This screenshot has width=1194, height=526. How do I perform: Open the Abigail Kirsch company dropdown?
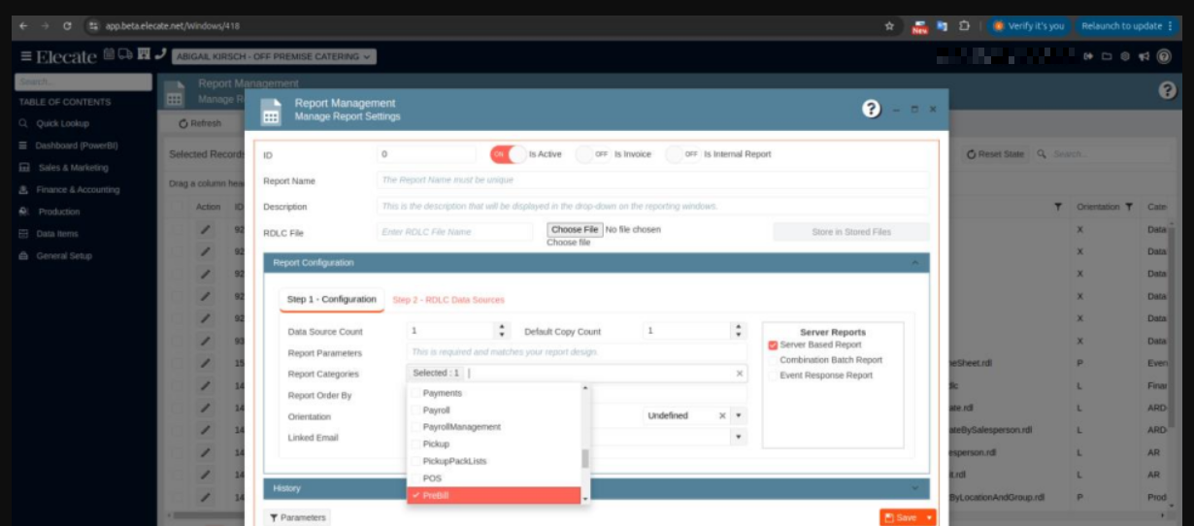point(274,57)
